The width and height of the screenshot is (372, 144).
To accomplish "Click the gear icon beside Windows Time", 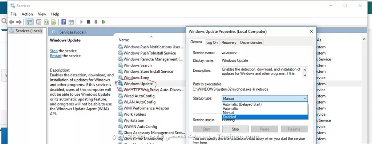I will pos(121,77).
